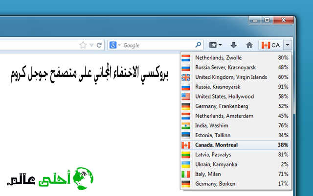
Task: Choose Russia, Krasnoyarsk 91% proxy
Action: tap(236, 87)
